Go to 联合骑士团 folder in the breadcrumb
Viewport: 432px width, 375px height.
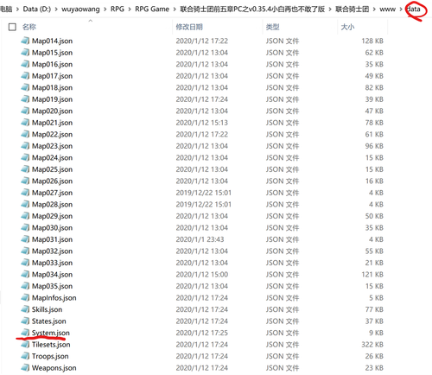coord(353,10)
